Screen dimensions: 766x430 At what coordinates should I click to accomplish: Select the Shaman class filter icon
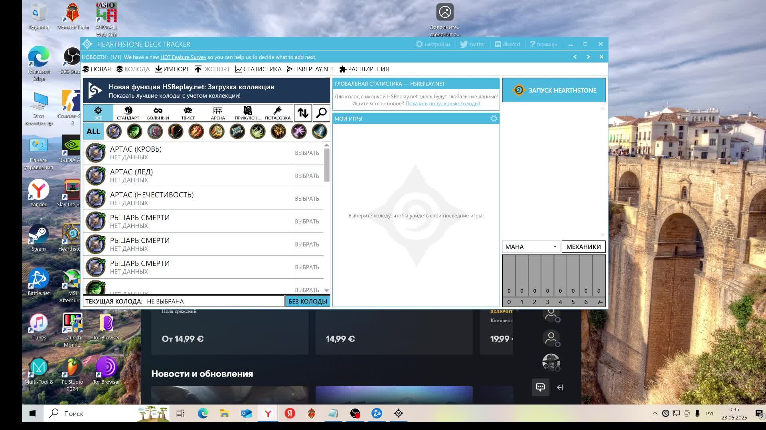click(x=278, y=131)
